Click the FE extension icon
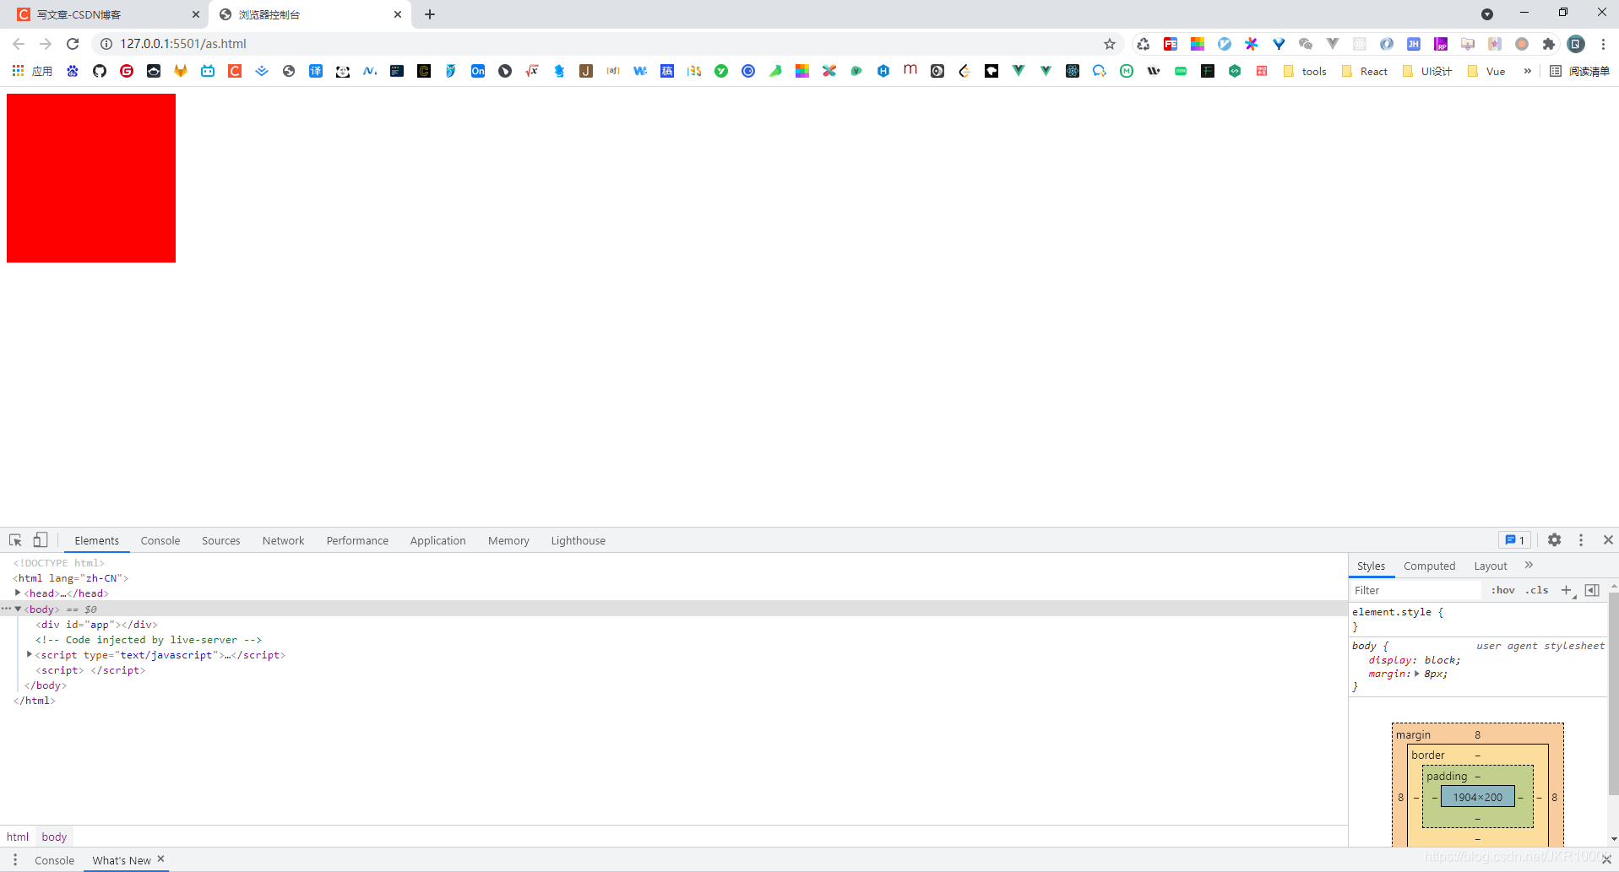The width and height of the screenshot is (1619, 872). click(1171, 44)
